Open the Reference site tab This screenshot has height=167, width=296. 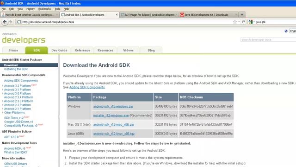point(82,50)
